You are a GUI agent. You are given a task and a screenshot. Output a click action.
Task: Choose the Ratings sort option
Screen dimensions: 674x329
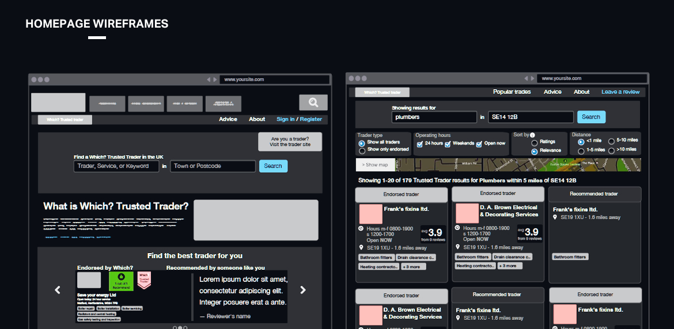(x=535, y=143)
